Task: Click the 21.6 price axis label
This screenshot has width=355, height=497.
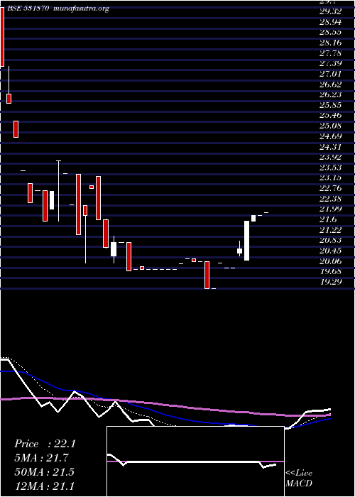Action: tap(328, 219)
